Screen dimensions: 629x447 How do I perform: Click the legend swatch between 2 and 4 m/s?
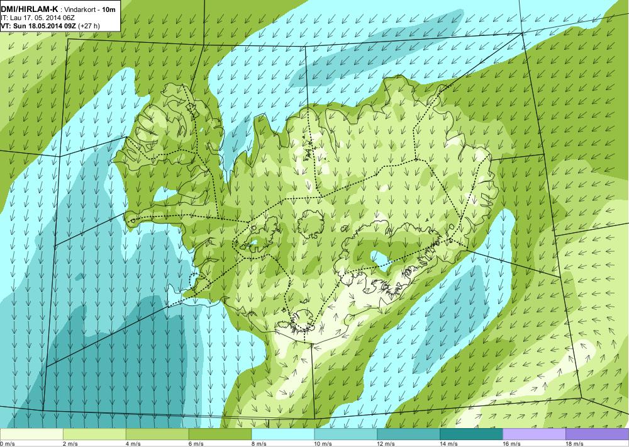95,434
